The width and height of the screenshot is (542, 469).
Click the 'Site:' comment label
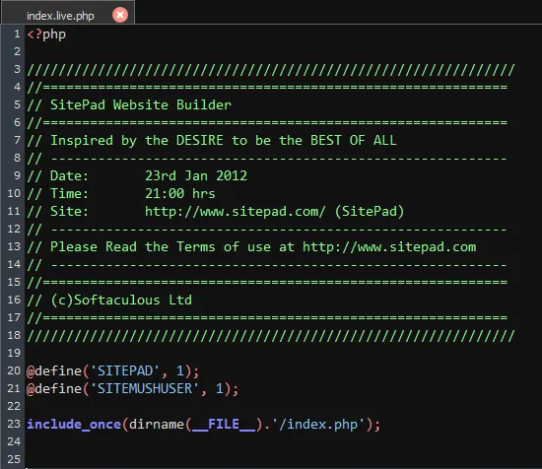click(69, 211)
